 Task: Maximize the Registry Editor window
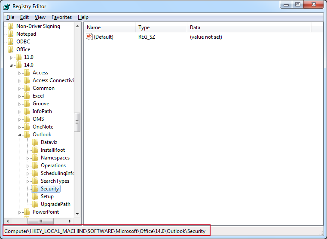pos(298,4)
